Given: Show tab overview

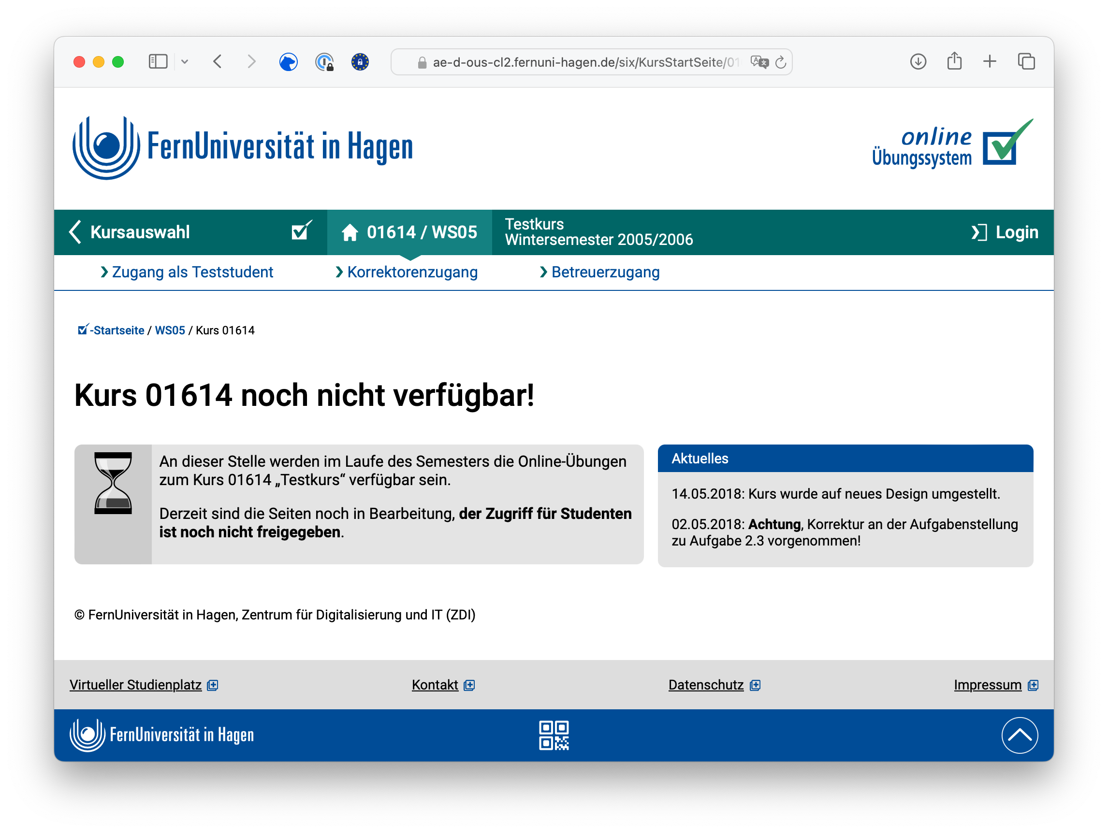Looking at the screenshot, I should click(1026, 61).
